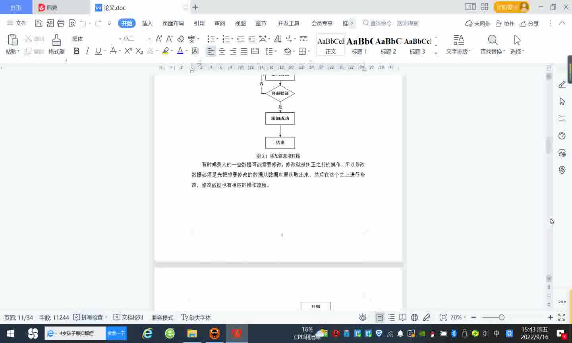Click the vertical scrollbar thumb

coord(549,145)
